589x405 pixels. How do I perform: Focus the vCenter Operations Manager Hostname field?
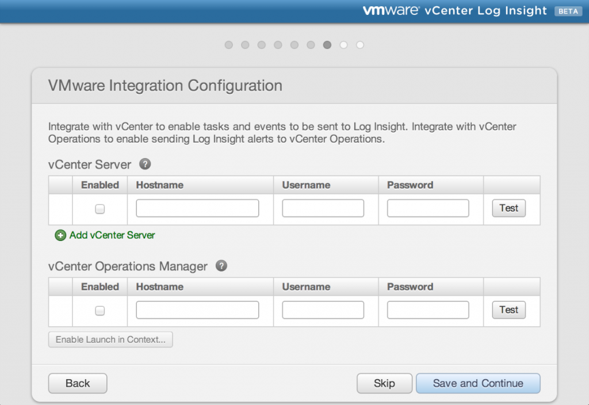(198, 310)
